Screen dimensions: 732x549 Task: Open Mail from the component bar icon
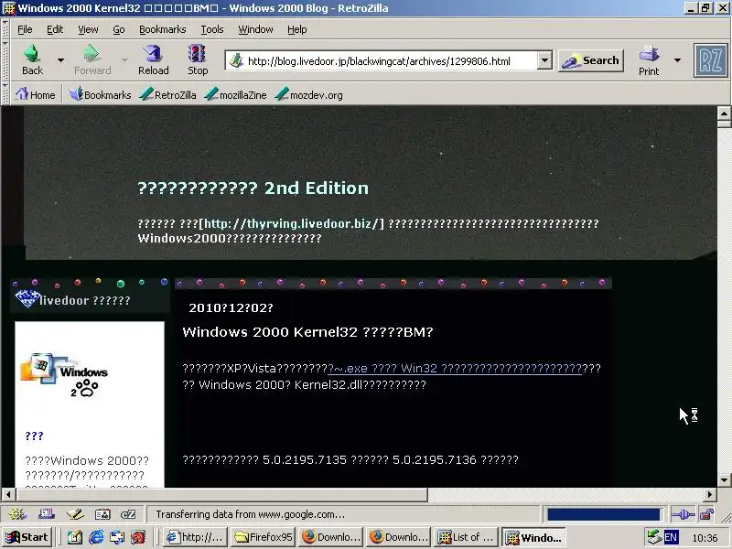click(x=47, y=514)
